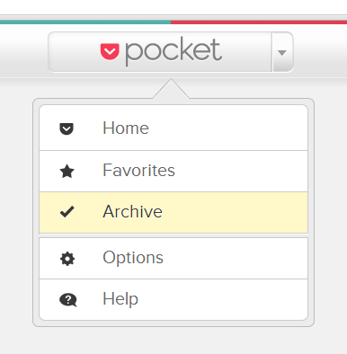This screenshot has height=354, width=347.
Task: Click the red segment of top bar
Action: pyautogui.click(x=259, y=22)
